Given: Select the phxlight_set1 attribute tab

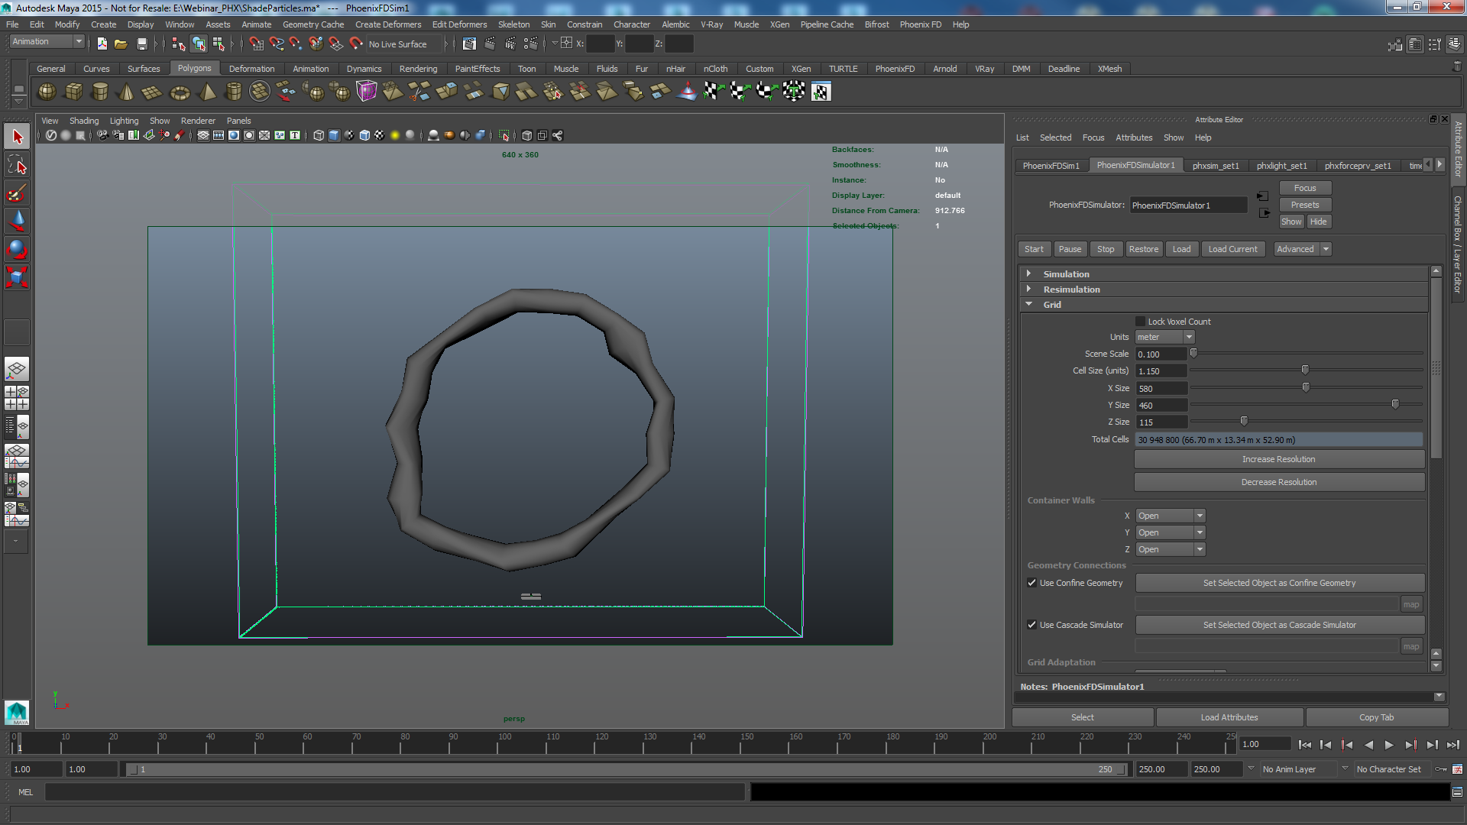Looking at the screenshot, I should coord(1281,166).
